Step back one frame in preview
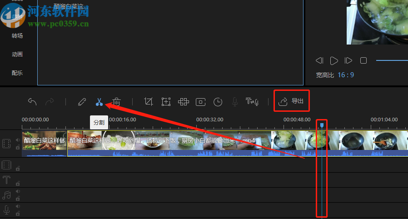This screenshot has height=219, width=408. click(319, 60)
